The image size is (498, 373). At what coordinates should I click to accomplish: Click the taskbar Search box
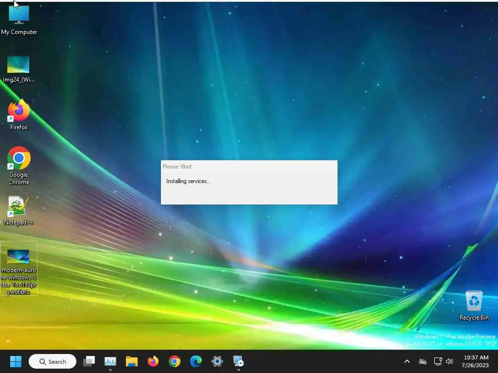pyautogui.click(x=53, y=361)
